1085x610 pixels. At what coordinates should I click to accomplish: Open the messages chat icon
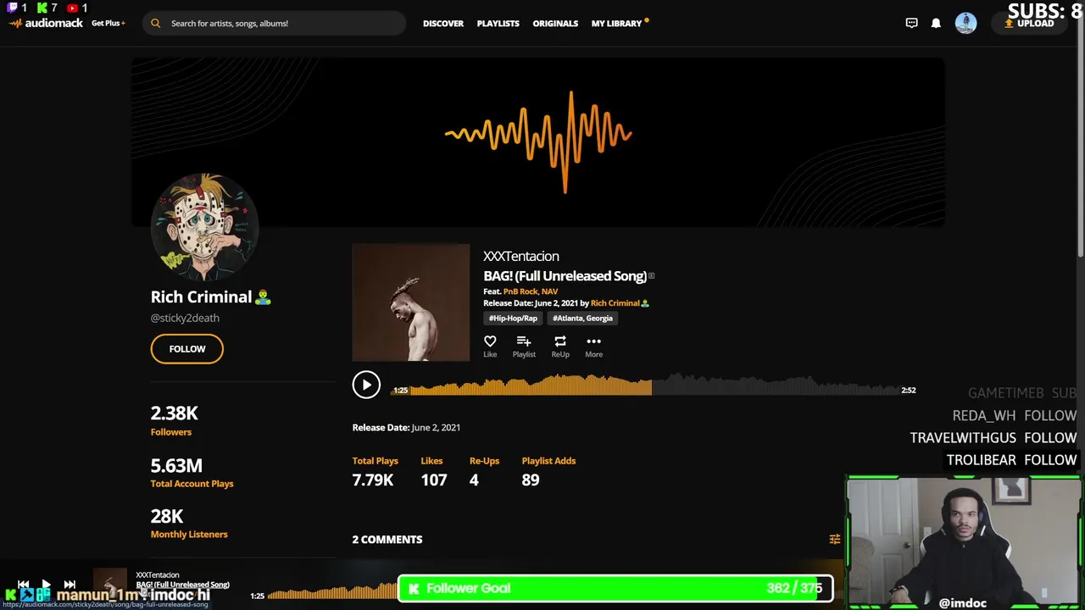point(911,23)
